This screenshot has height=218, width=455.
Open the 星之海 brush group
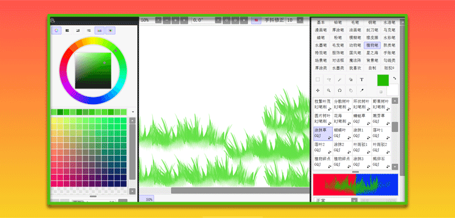click(x=372, y=53)
